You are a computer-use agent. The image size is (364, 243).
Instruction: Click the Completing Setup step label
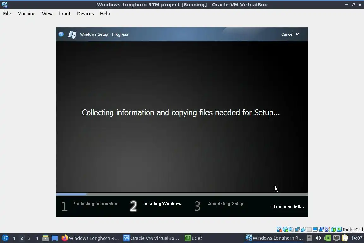point(225,203)
